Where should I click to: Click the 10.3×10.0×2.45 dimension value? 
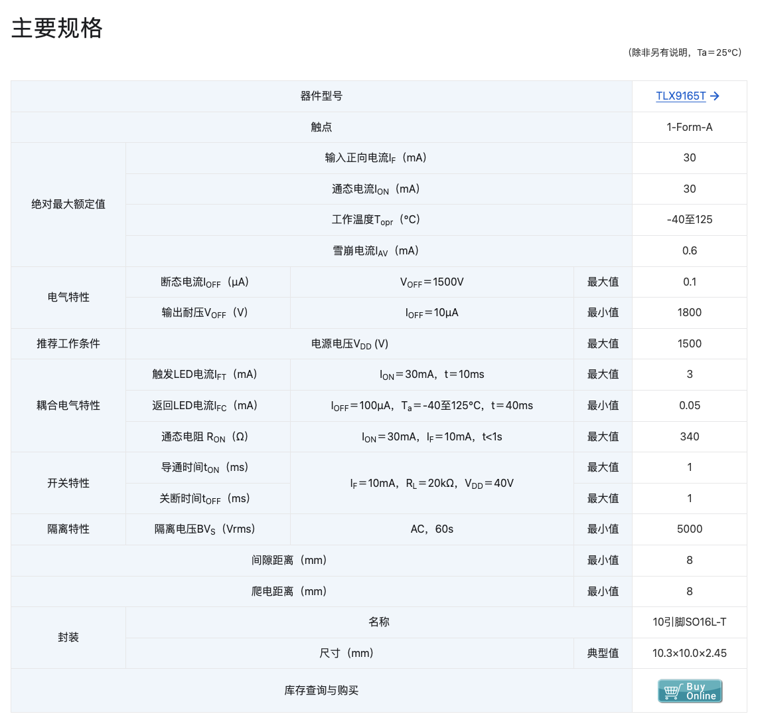coord(689,654)
